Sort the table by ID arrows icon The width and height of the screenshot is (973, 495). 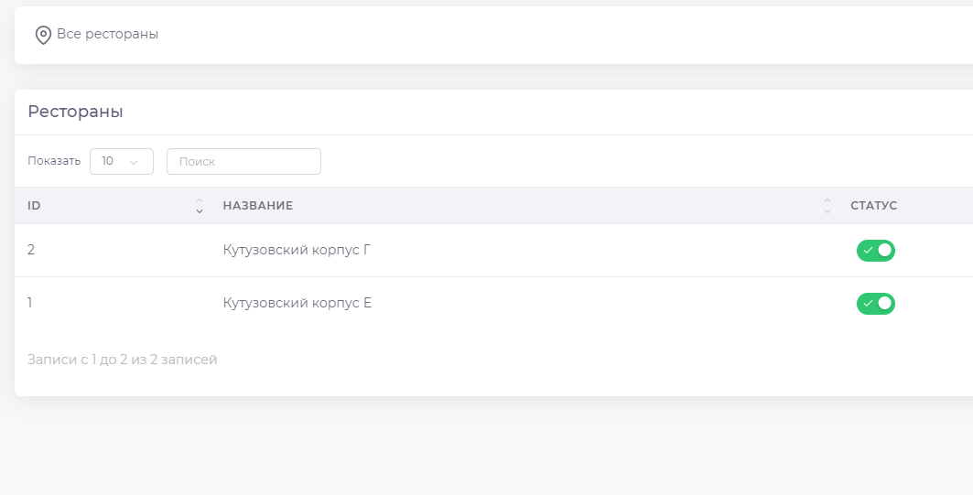click(199, 206)
